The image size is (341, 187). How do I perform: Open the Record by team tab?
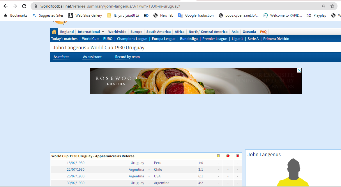127,57
